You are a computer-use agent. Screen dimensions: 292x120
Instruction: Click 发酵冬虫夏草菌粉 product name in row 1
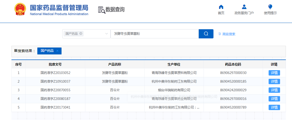pyautogui.click(x=115, y=73)
